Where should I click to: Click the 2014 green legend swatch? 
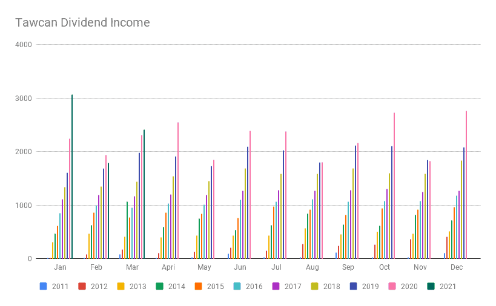[x=160, y=286]
